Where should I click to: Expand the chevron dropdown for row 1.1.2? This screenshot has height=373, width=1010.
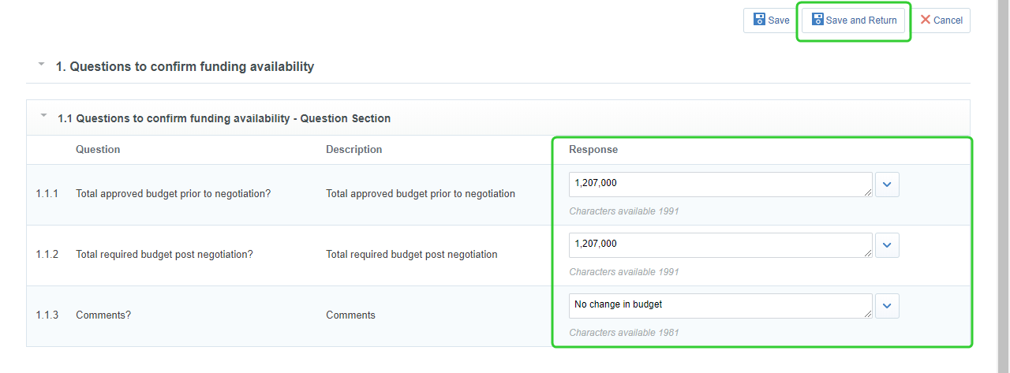click(x=887, y=245)
